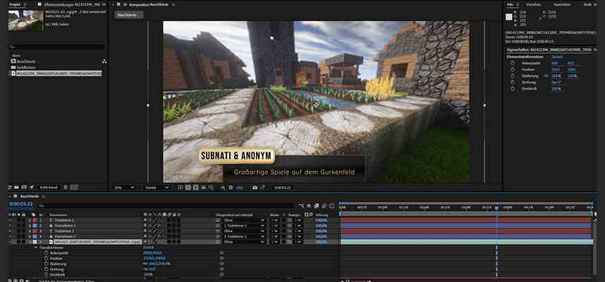Collapse the Transformieren property group
Screen dimensions: 605x282
pos(37,247)
